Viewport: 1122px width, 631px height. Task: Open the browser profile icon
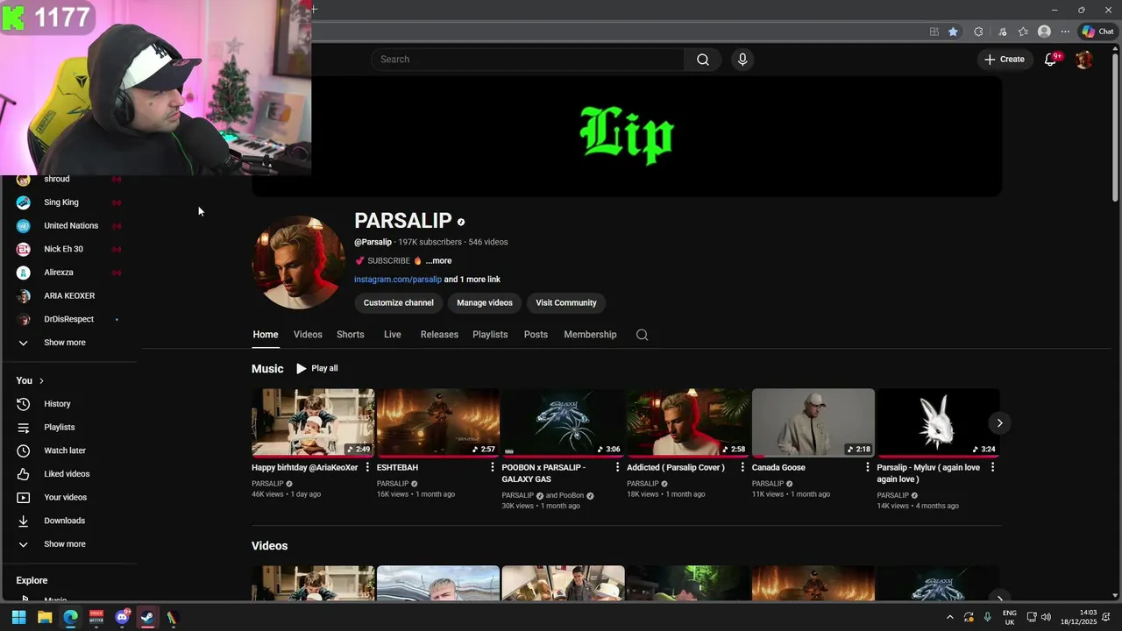point(1044,32)
